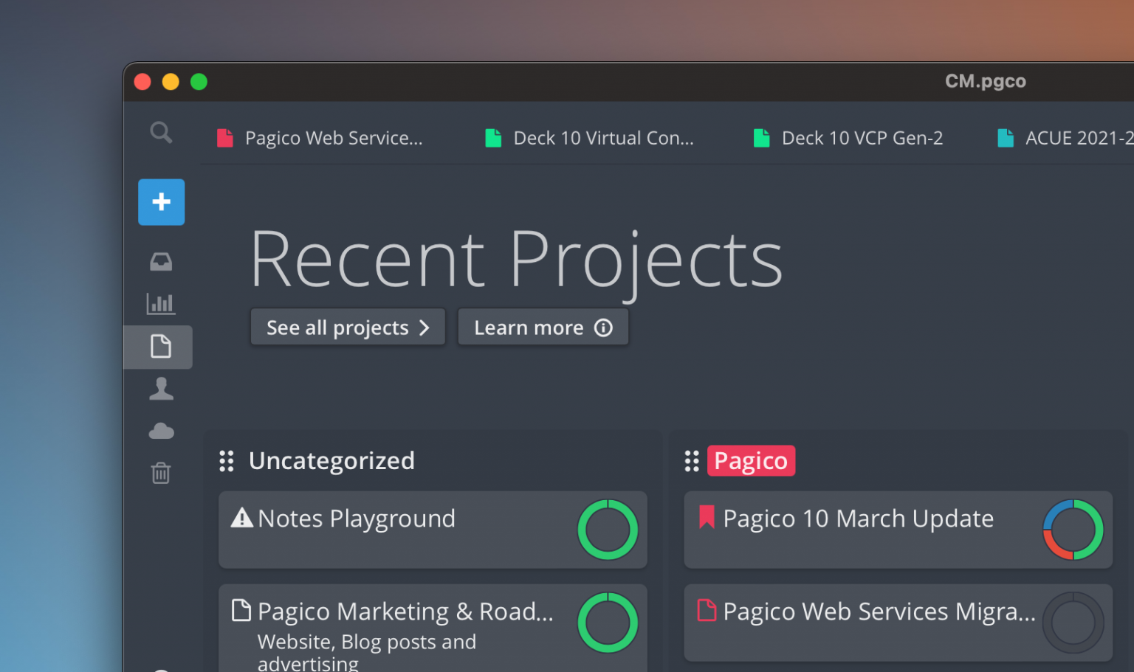Select the Pagico category label
Screen dimensions: 1134x672
(751, 460)
